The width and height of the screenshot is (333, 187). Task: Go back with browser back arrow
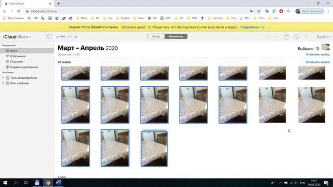pos(5,11)
